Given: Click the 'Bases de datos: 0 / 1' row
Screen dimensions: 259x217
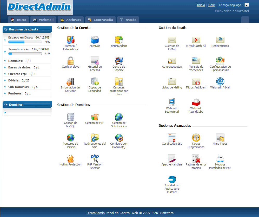Looking at the screenshot, I should click(27, 67).
